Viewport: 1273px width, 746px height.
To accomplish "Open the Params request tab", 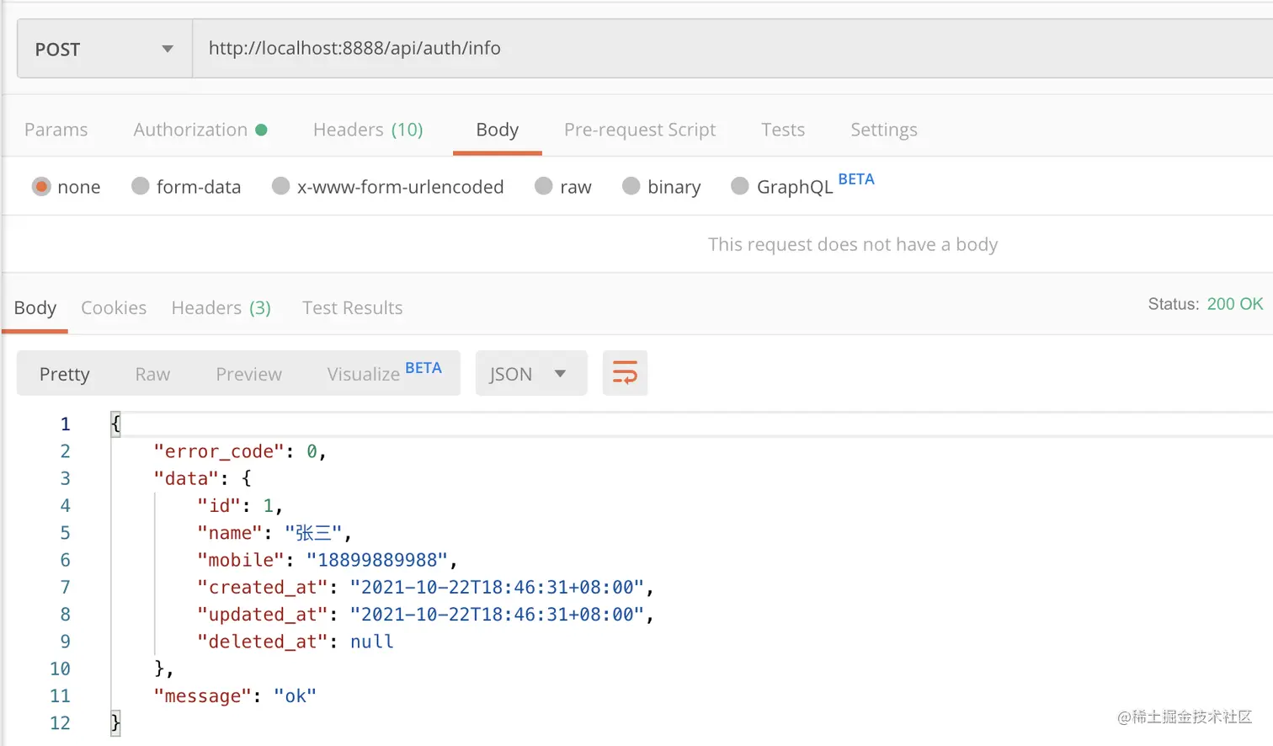I will pyautogui.click(x=56, y=130).
